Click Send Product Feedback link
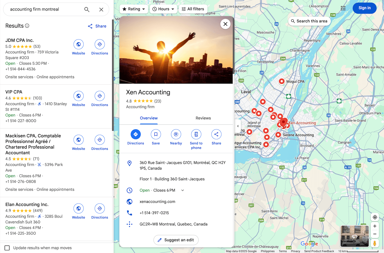Screen dimensions: 384x253 pyautogui.click(x=319, y=251)
